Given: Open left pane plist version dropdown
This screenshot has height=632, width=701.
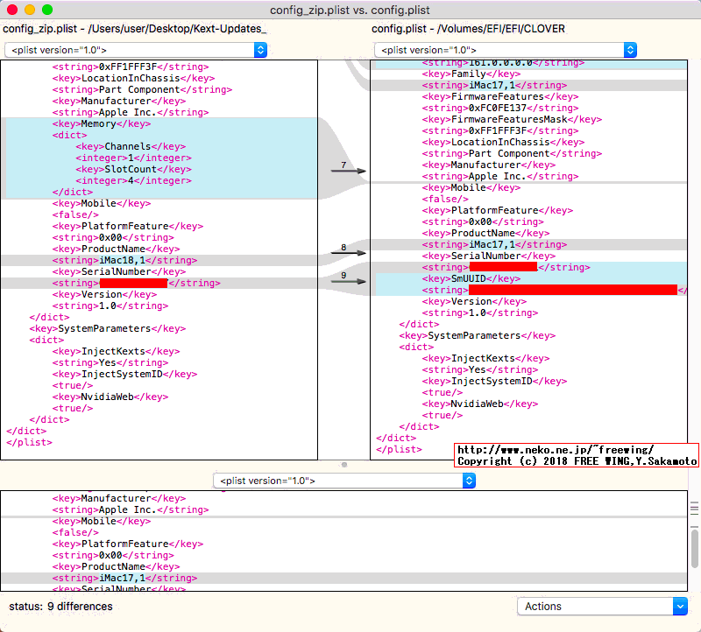Looking at the screenshot, I should [x=136, y=51].
